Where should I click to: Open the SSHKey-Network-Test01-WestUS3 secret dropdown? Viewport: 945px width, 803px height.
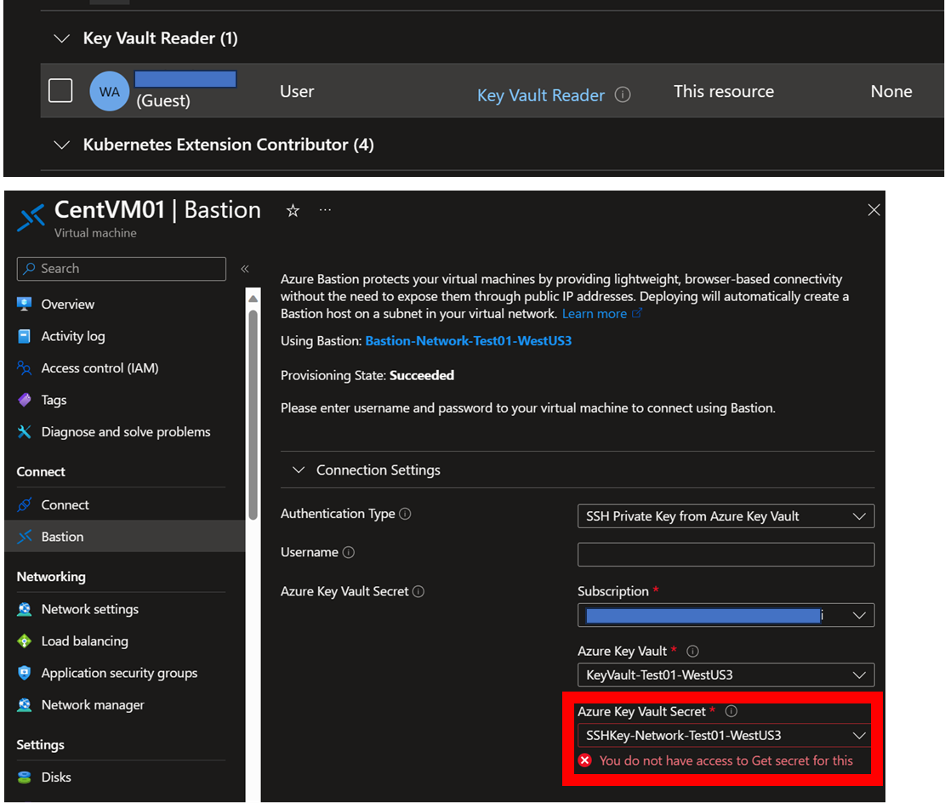[726, 736]
